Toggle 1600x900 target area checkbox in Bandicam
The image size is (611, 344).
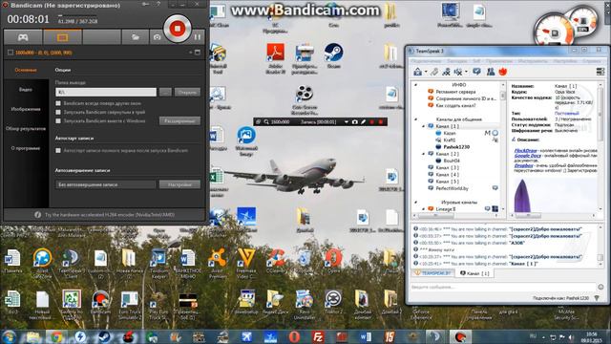point(11,53)
